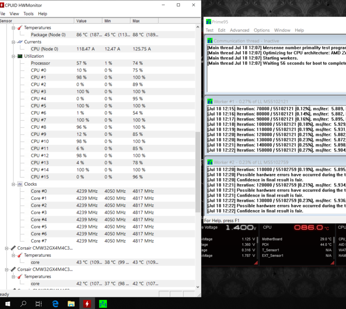This screenshot has width=346, height=309.
Task: Click the CPU #8 value 96 %
Action: pyautogui.click(x=81, y=127)
